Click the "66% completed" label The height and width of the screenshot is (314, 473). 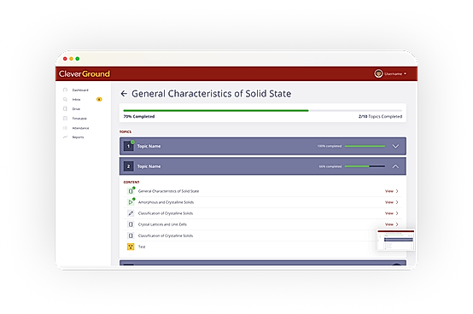(330, 166)
